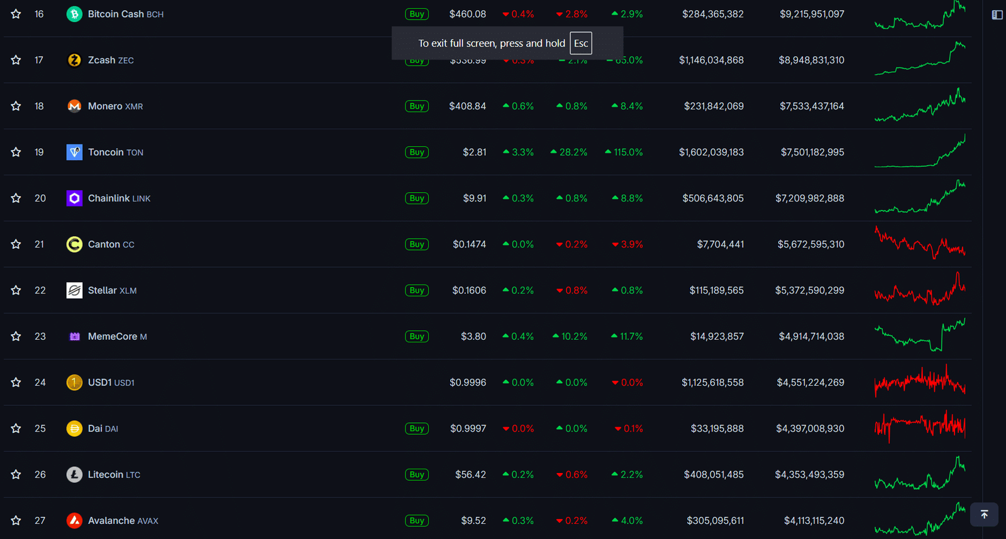Add Monero to watchlist via star

16,106
